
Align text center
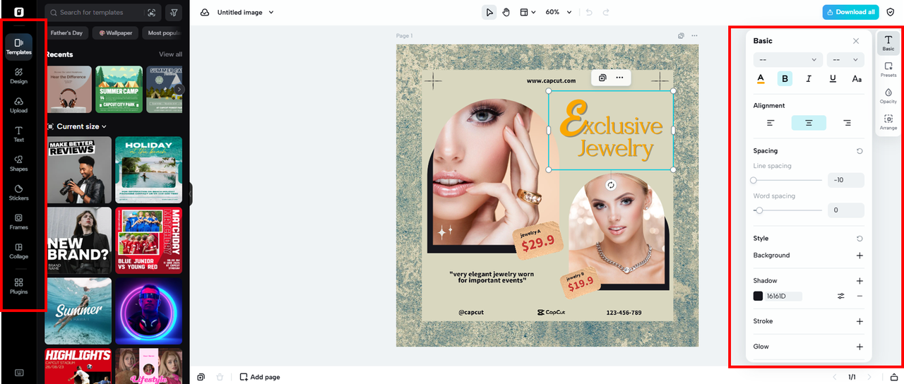pyautogui.click(x=809, y=123)
